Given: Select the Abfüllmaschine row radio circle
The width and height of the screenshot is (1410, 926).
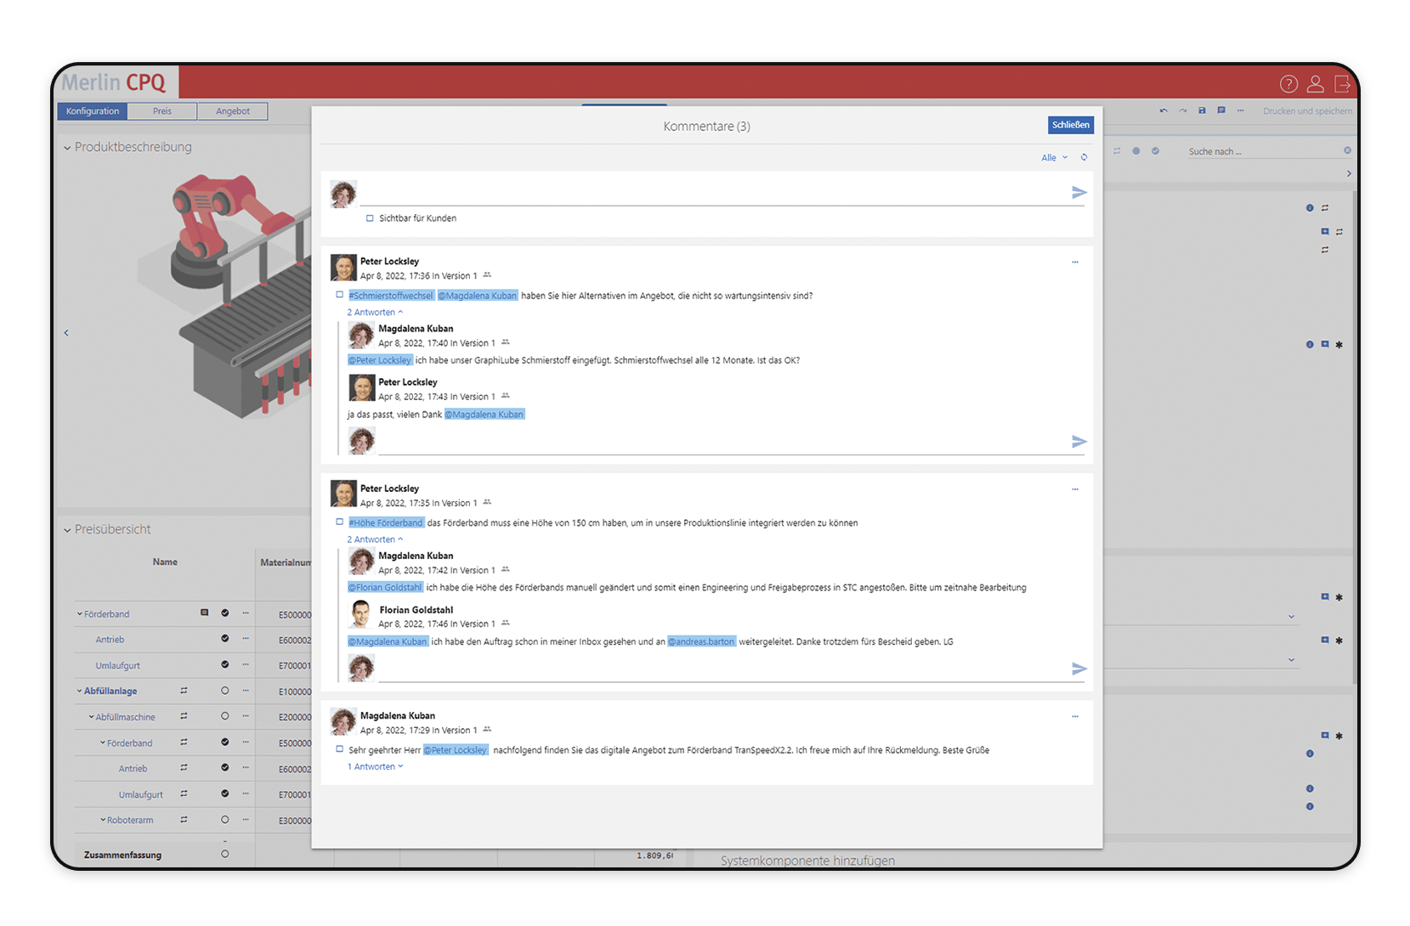Looking at the screenshot, I should tap(224, 717).
